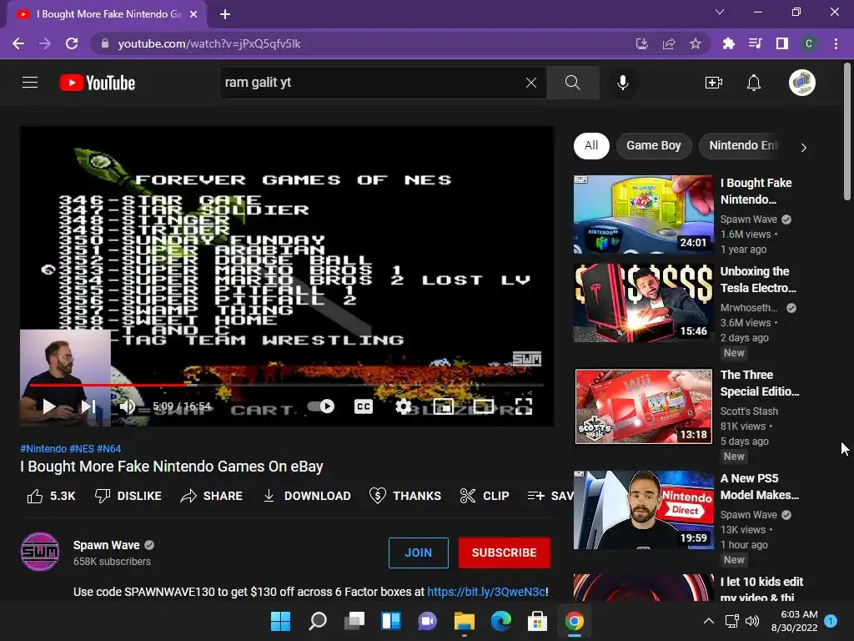Enter full screen mode
854x641 pixels.
click(524, 406)
